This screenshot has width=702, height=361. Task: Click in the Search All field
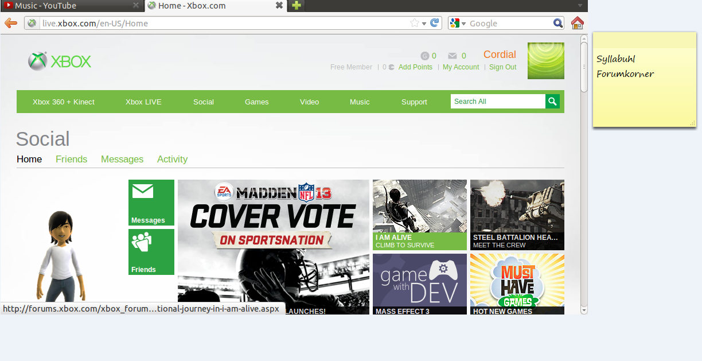point(498,102)
